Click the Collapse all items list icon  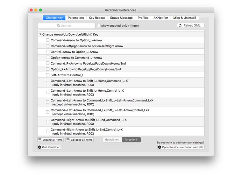point(68,140)
